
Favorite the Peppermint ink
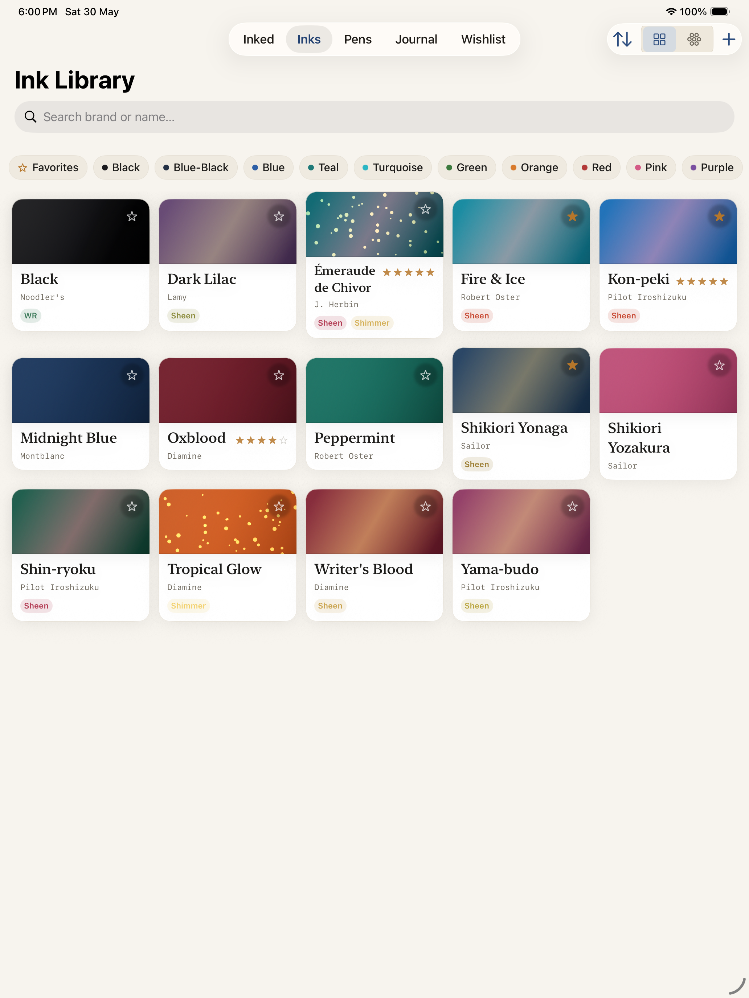425,375
